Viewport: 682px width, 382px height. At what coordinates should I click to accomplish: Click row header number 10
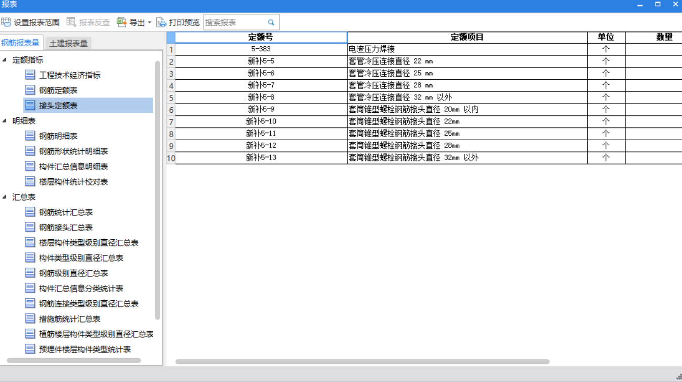[171, 158]
